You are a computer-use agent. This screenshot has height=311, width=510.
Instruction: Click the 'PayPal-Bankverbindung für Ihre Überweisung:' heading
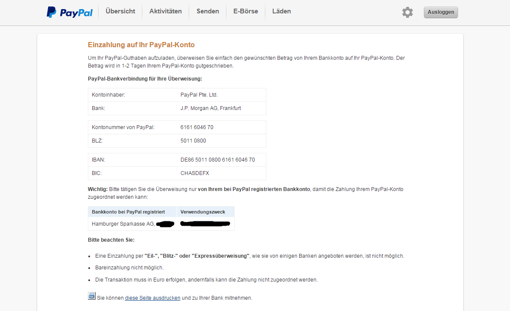click(145, 79)
